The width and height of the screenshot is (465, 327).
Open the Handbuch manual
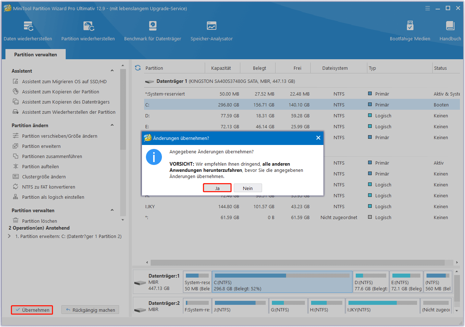450,31
